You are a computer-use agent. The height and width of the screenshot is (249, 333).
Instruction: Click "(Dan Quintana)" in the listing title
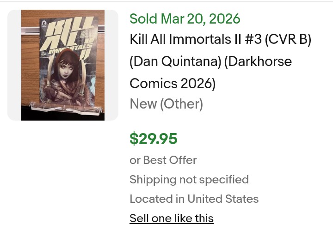click(x=175, y=61)
